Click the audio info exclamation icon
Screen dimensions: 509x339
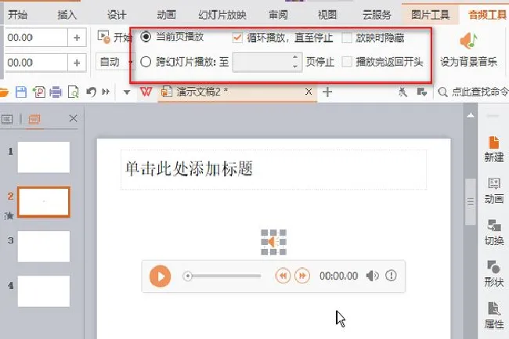point(391,276)
